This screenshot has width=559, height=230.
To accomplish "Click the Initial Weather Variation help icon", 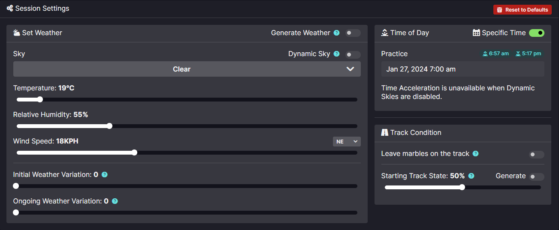I will [x=105, y=175].
